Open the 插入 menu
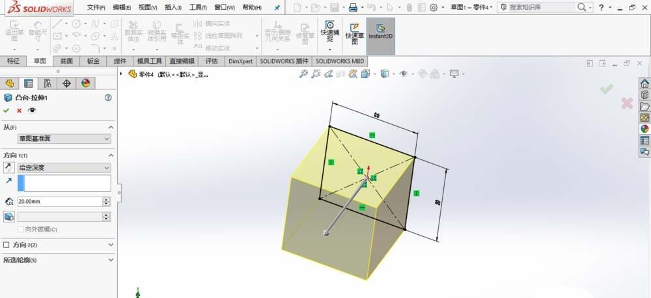651x298 pixels. (x=174, y=7)
